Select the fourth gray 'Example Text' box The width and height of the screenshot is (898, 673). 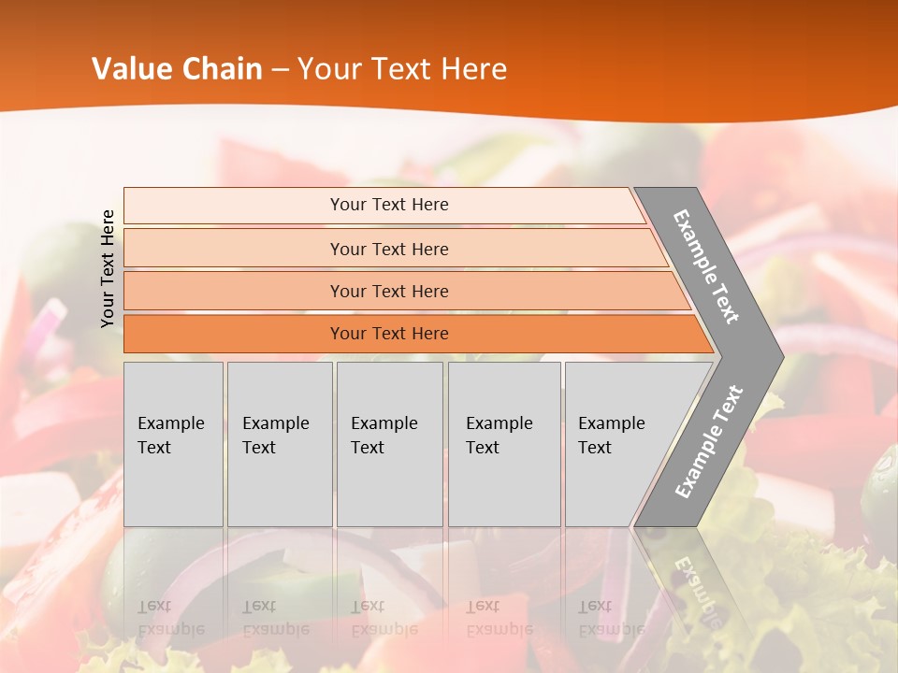503,444
